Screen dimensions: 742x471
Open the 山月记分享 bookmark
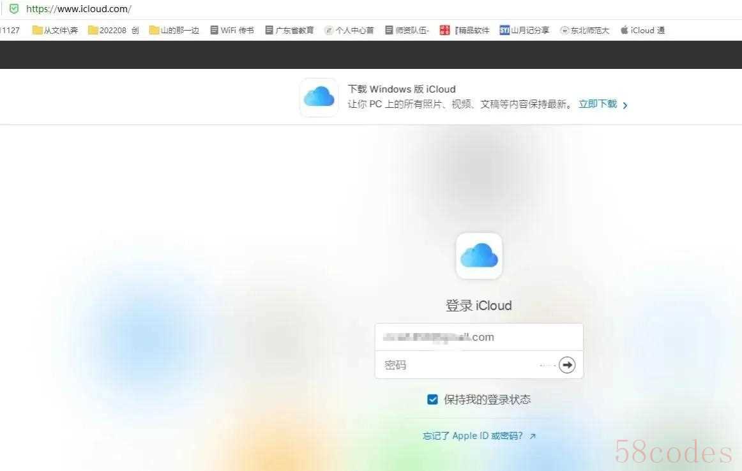click(x=524, y=30)
